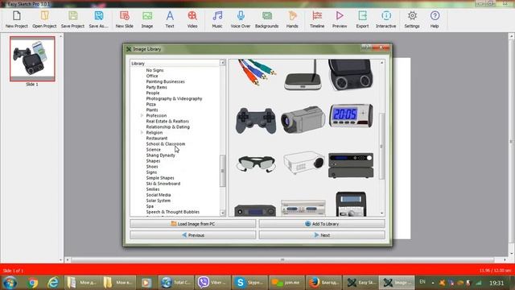
Task: Click the Save Project icon
Action: [x=72, y=19]
